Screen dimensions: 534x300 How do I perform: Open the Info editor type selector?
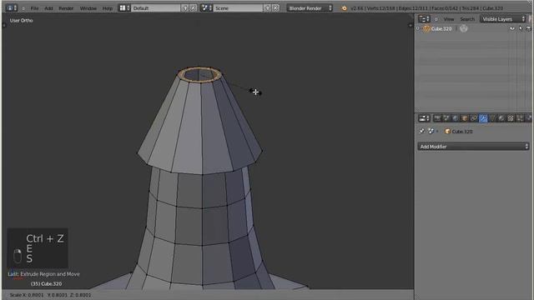tap(12, 7)
